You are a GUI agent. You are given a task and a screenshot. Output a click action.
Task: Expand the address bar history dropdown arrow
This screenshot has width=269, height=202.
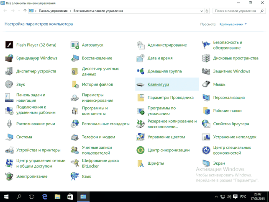(202, 11)
